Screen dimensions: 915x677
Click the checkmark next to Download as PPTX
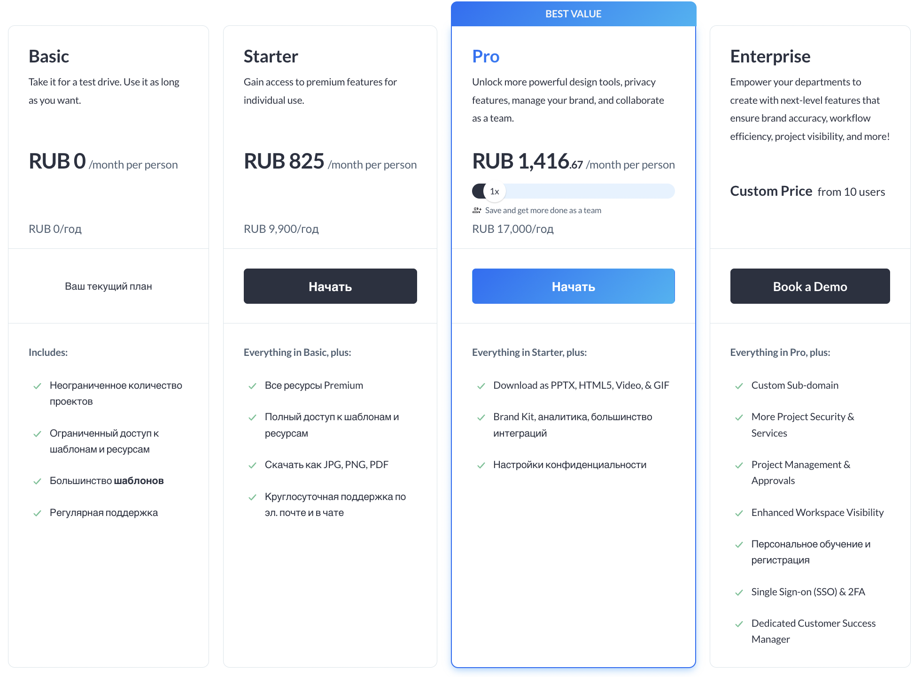(481, 386)
